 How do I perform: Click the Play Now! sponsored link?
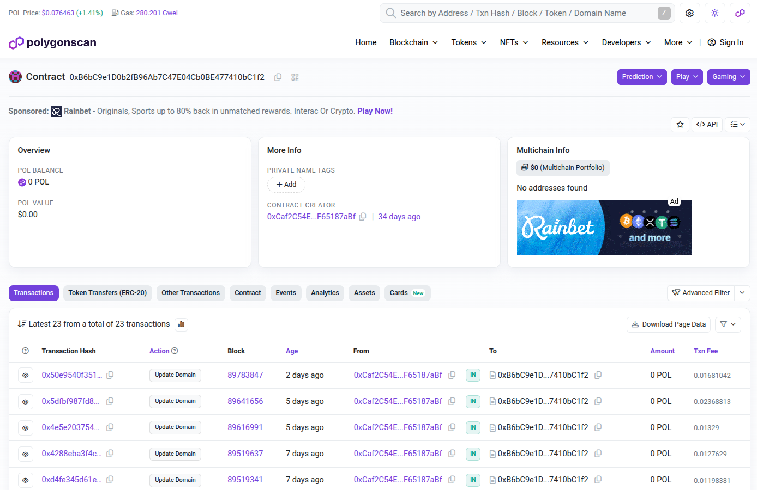(x=375, y=111)
